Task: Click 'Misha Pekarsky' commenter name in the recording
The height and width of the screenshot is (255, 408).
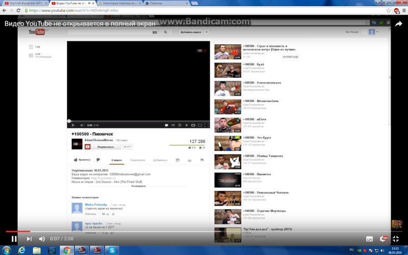Action: (x=96, y=205)
